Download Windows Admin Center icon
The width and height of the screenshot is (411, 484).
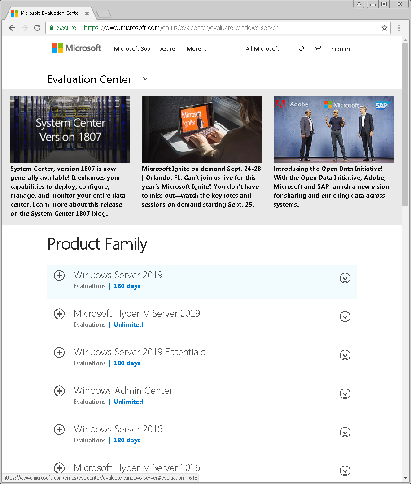[345, 394]
